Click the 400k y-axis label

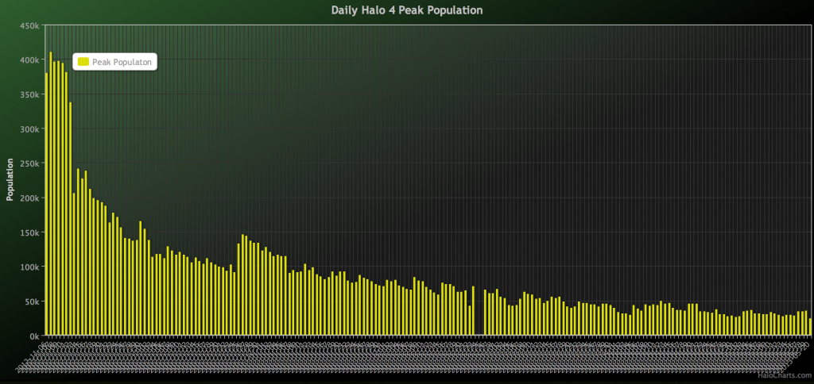tap(29, 60)
